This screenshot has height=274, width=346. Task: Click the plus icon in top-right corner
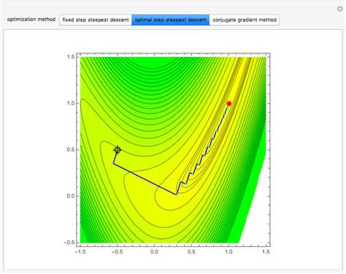[339, 9]
